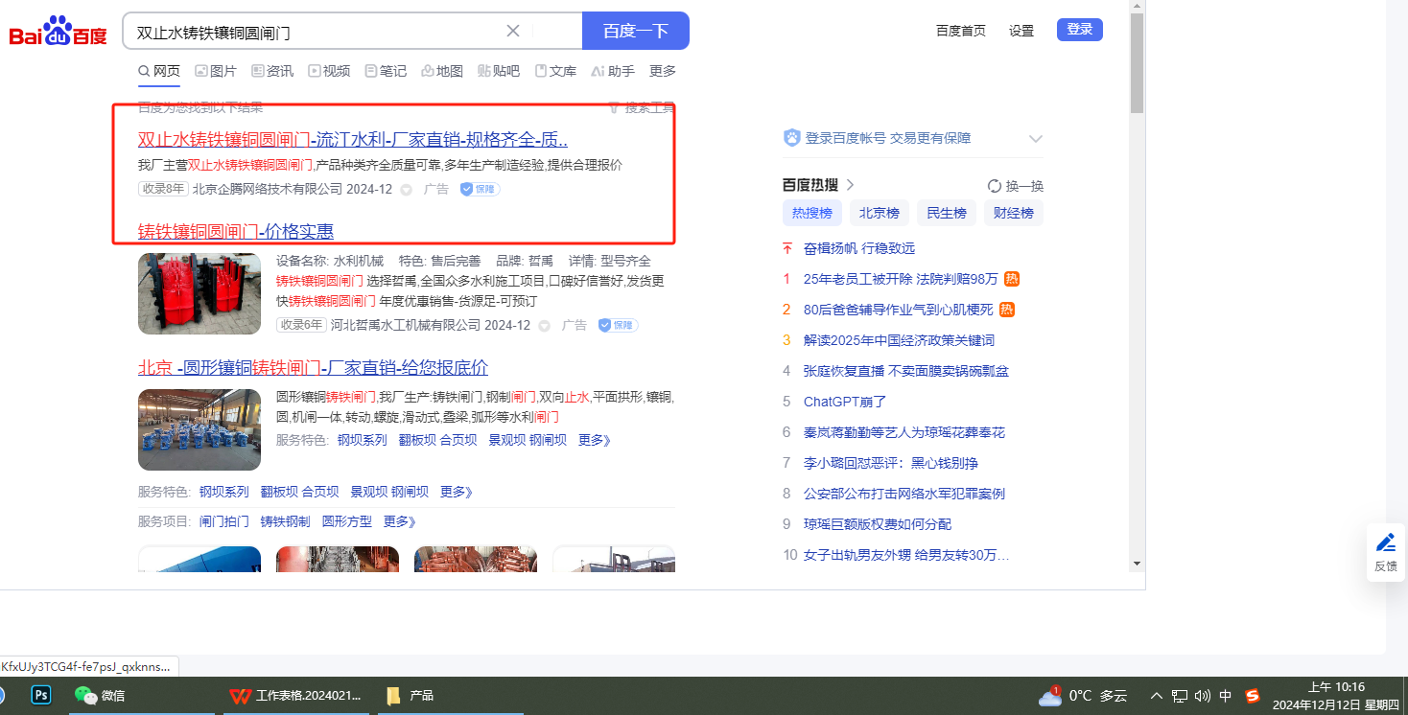This screenshot has width=1408, height=715.
Task: Switch to the 资讯 tab
Action: click(x=272, y=71)
